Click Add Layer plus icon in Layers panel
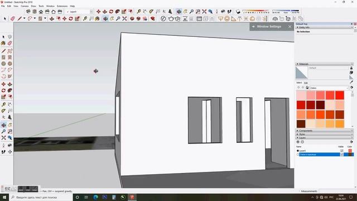 point(298,142)
